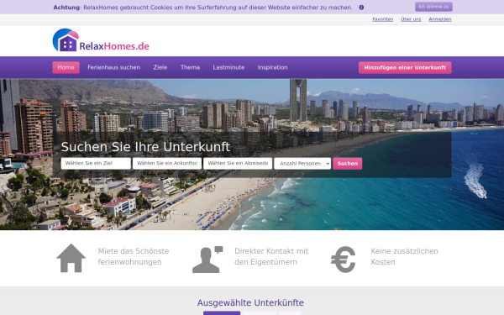The width and height of the screenshot is (504, 315).
Task: Expand the Anzahl Personen dropdown
Action: click(x=302, y=163)
